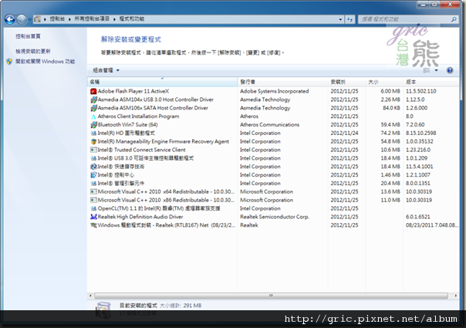Click Intel Manageability Engine Firmware Recovery Agent icon

point(93,141)
